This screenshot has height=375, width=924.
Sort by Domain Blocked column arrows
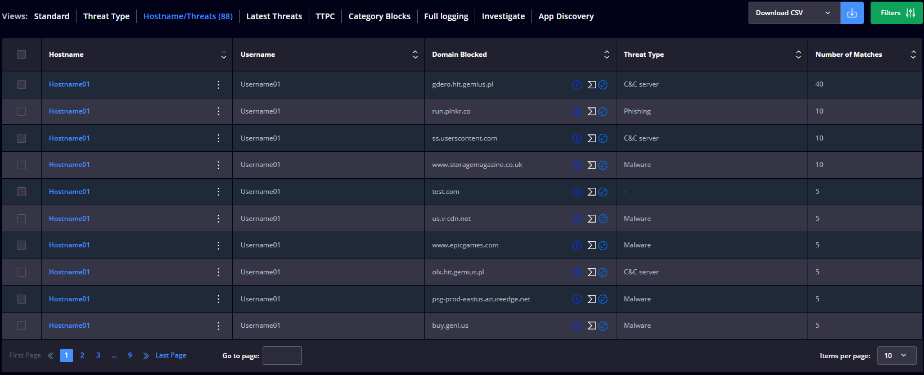click(x=607, y=55)
